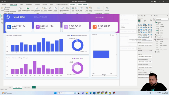The height and width of the screenshot is (95, 169).
Task: Open the Arquivo menu
Action: click(4, 4)
